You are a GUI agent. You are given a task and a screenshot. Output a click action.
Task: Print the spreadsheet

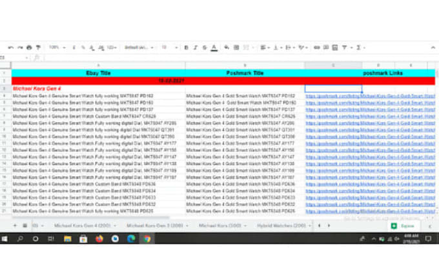click(29, 48)
